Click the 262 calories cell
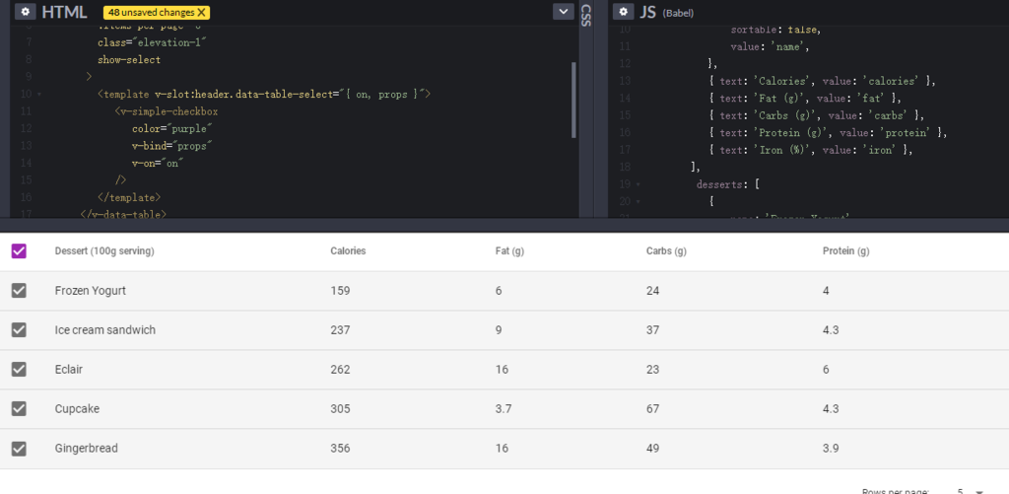1009x494 pixels. pyautogui.click(x=340, y=369)
